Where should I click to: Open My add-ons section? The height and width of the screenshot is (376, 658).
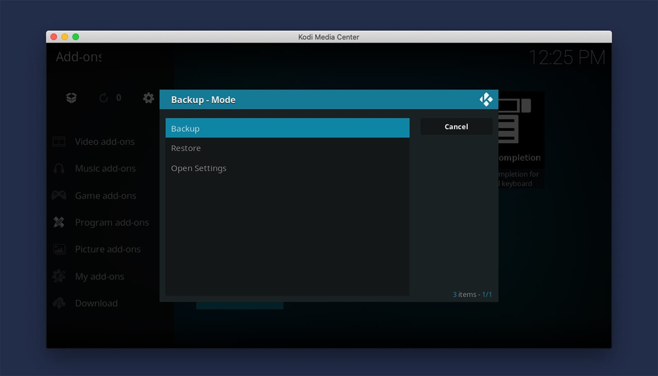tap(100, 276)
